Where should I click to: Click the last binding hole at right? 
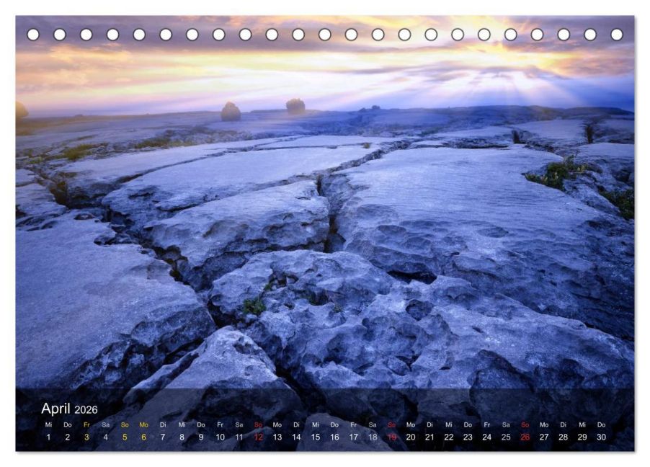coord(617,35)
